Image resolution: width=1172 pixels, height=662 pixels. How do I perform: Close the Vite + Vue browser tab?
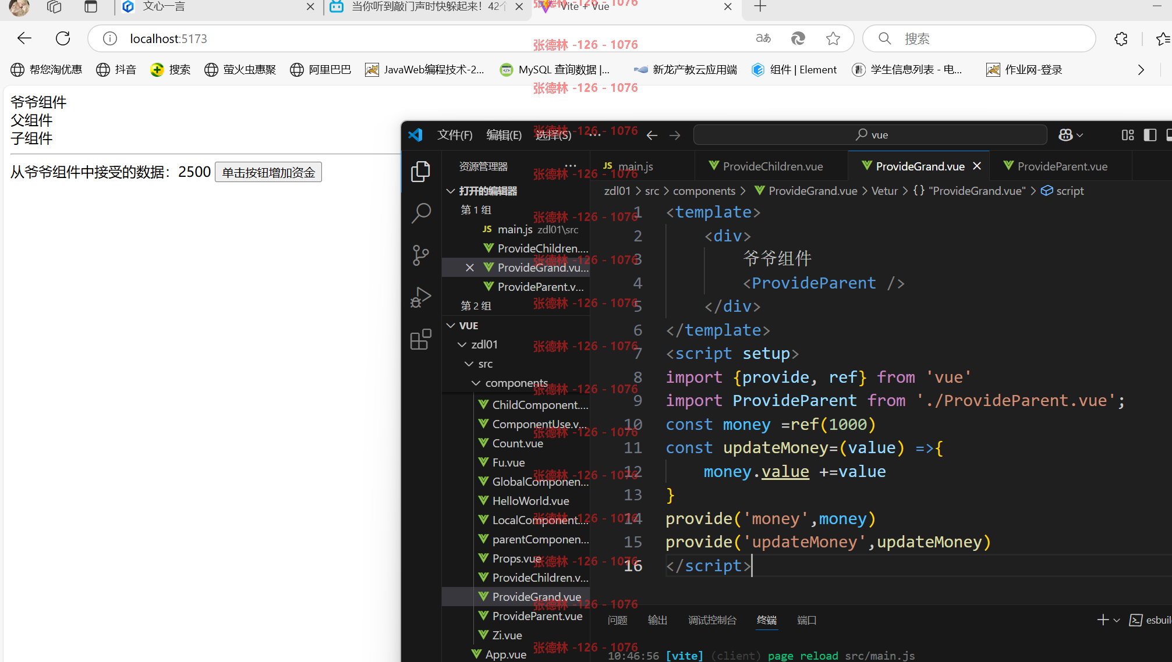(x=728, y=6)
